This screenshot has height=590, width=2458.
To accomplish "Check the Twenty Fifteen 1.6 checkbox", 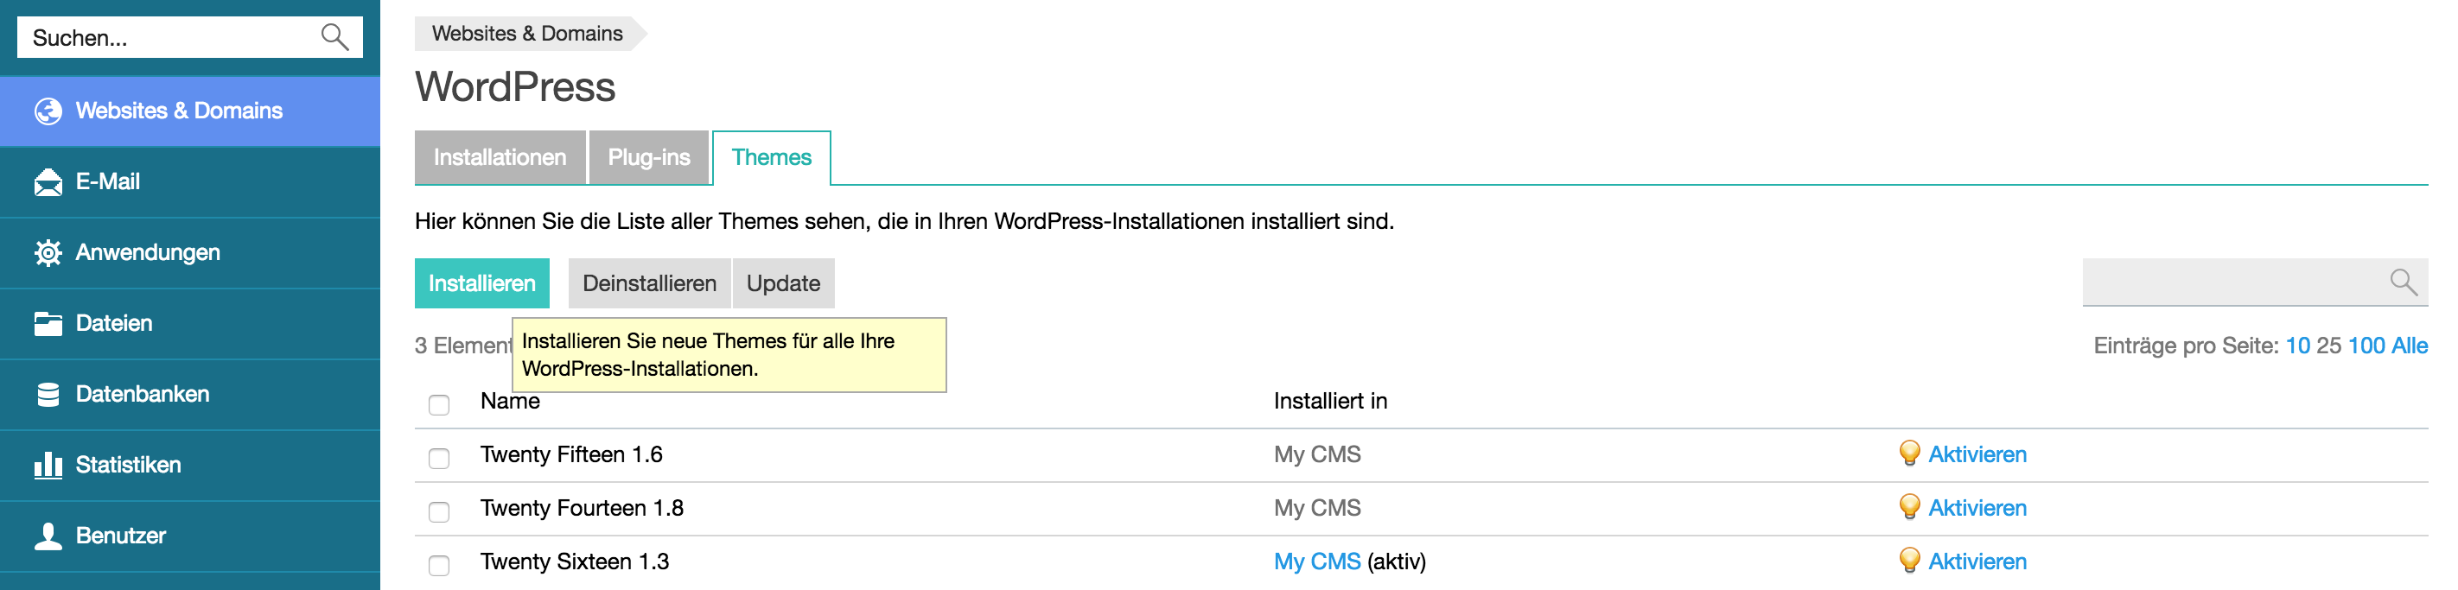I will pyautogui.click(x=439, y=459).
